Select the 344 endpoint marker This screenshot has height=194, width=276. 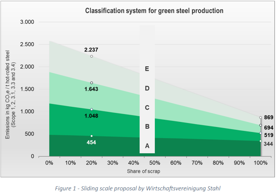(260, 141)
